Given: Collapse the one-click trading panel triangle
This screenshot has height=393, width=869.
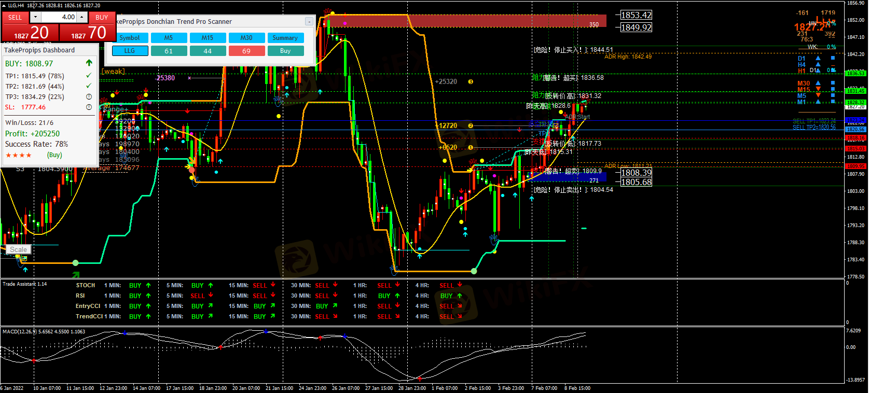Looking at the screenshot, I should [4, 5].
